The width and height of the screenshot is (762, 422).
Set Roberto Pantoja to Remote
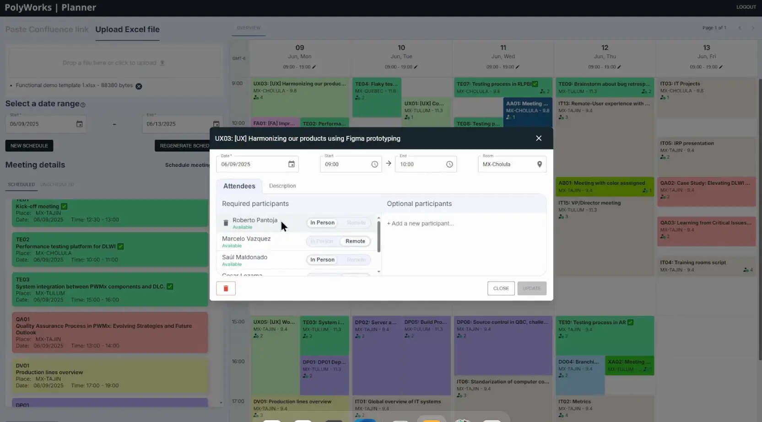[356, 223]
